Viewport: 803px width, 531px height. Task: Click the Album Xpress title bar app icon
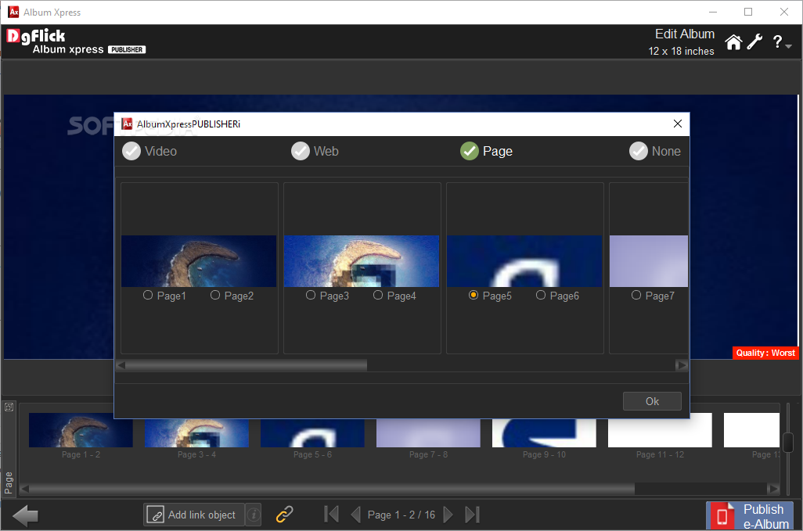pos(14,12)
